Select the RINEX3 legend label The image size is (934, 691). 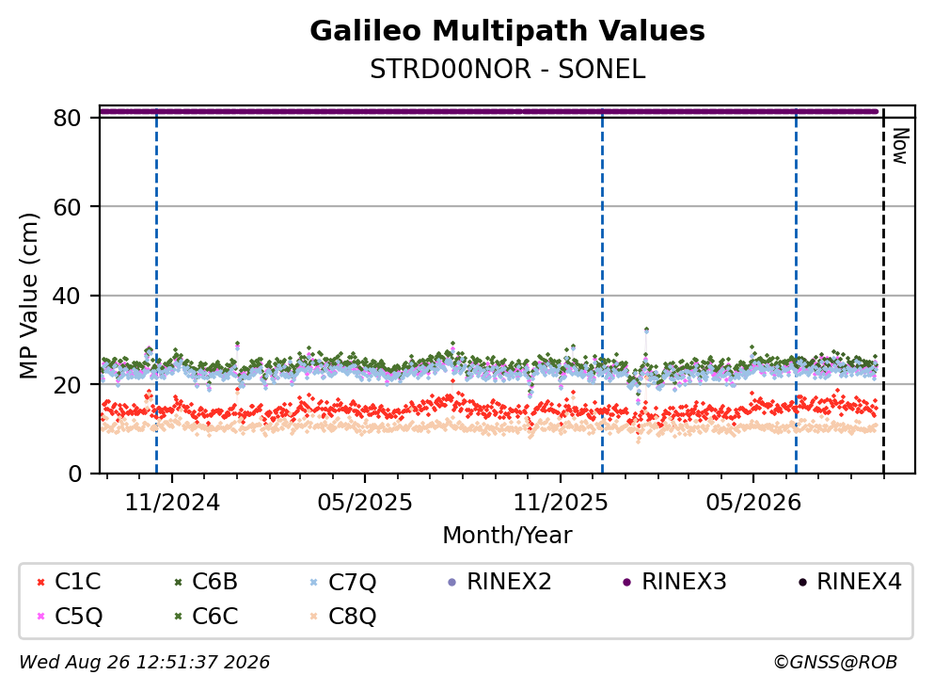click(684, 581)
